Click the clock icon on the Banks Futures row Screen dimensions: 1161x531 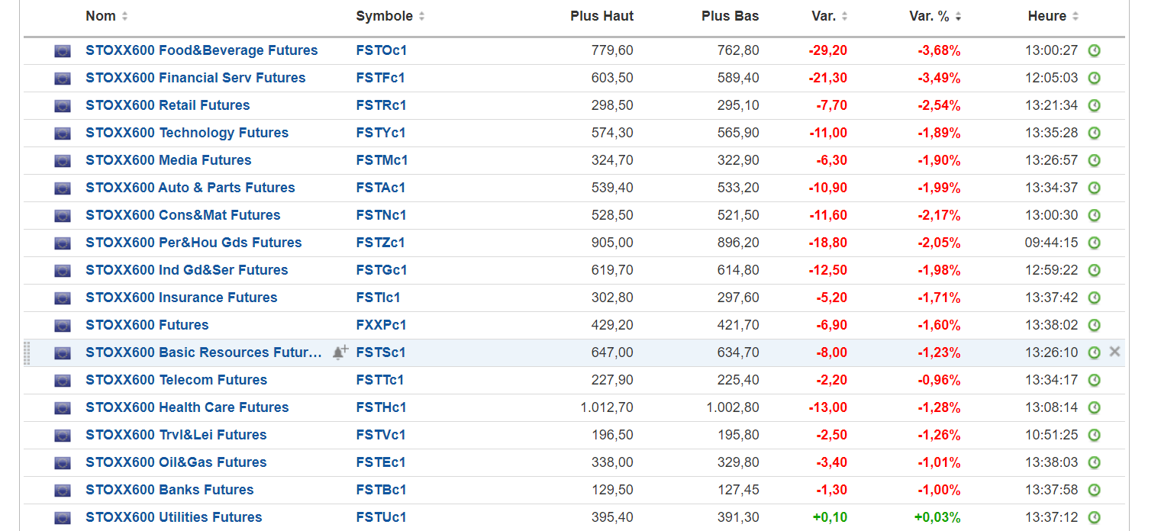pos(1094,490)
